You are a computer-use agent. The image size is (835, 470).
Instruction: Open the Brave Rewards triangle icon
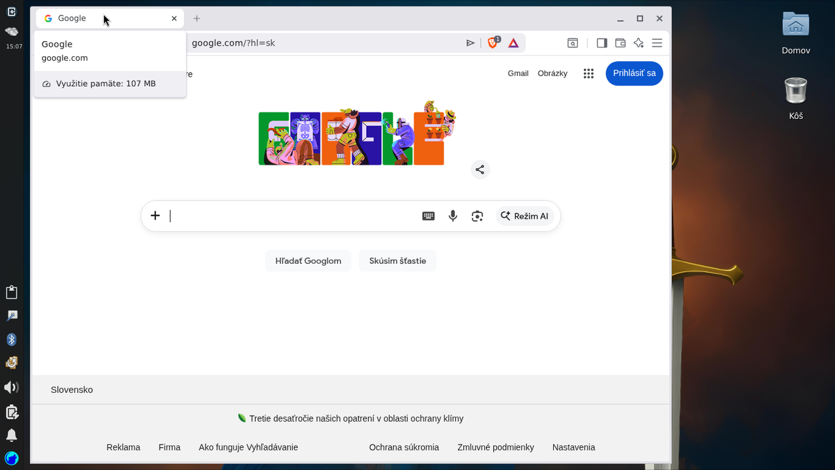(x=513, y=43)
